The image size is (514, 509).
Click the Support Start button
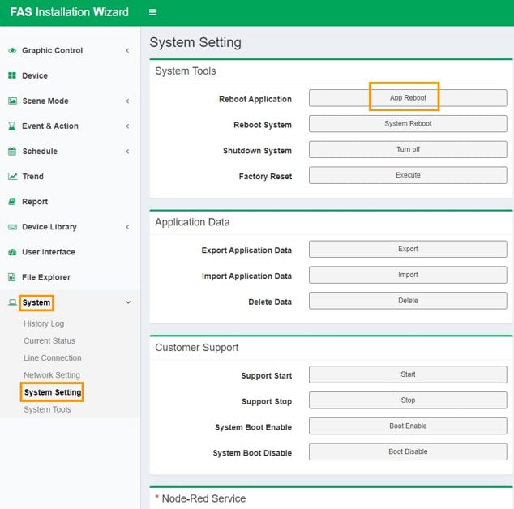click(x=408, y=374)
